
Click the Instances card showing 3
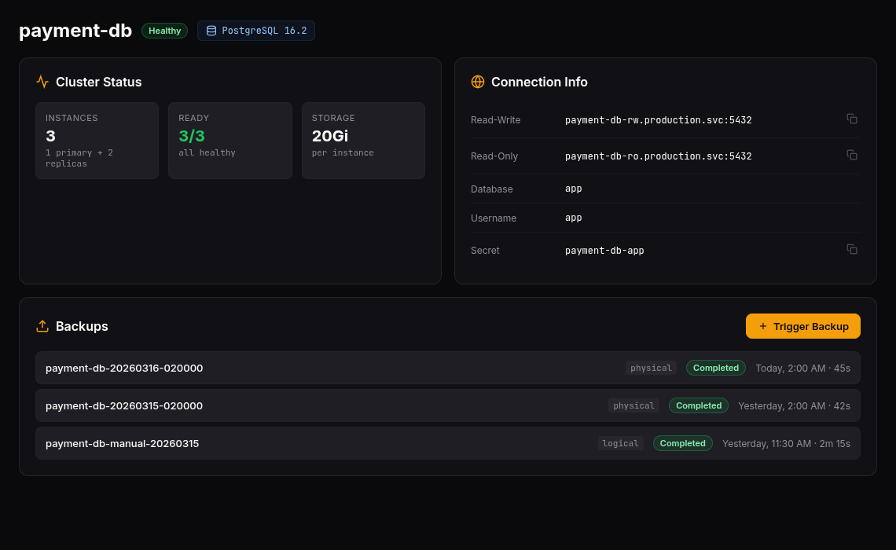pos(97,141)
